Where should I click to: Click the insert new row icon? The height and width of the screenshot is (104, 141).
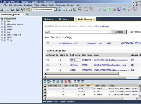tap(54, 82)
